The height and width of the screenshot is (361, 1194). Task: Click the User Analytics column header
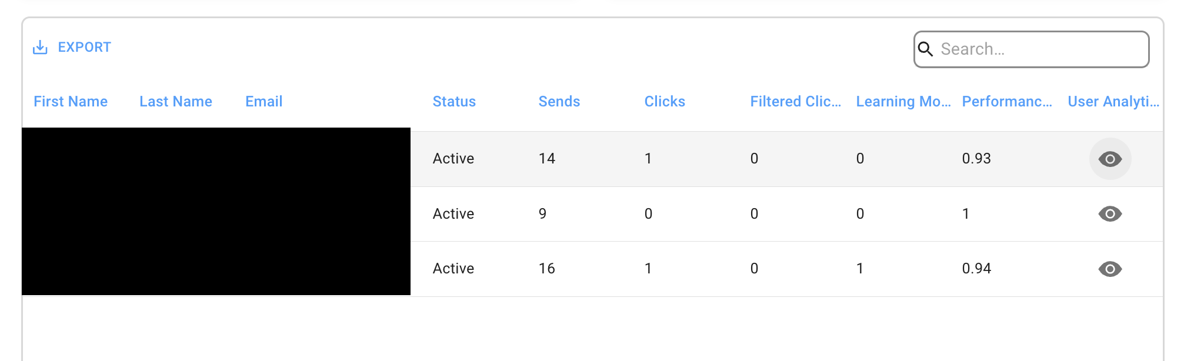tap(1114, 102)
